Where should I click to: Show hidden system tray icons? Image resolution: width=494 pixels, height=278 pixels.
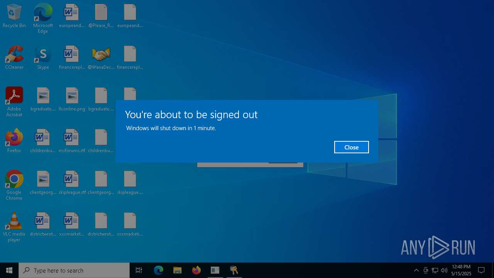416,270
